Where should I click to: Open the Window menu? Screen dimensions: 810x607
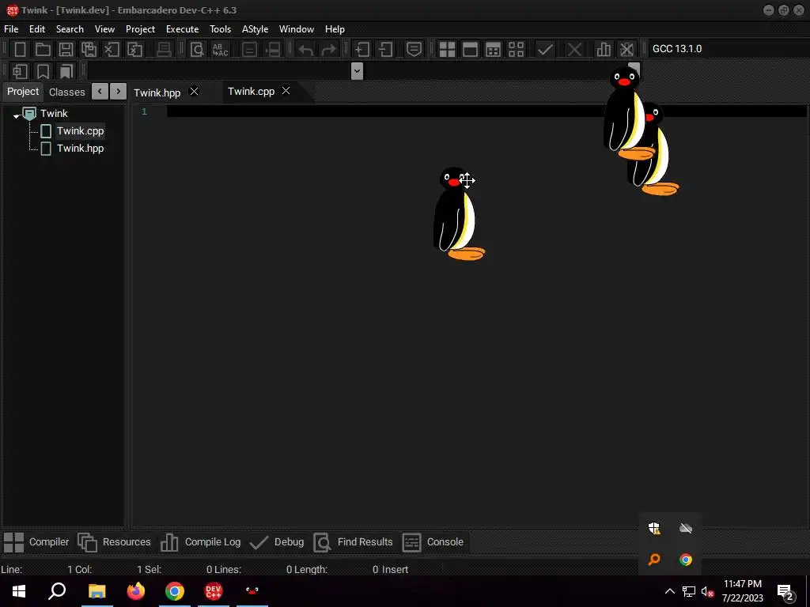297,29
